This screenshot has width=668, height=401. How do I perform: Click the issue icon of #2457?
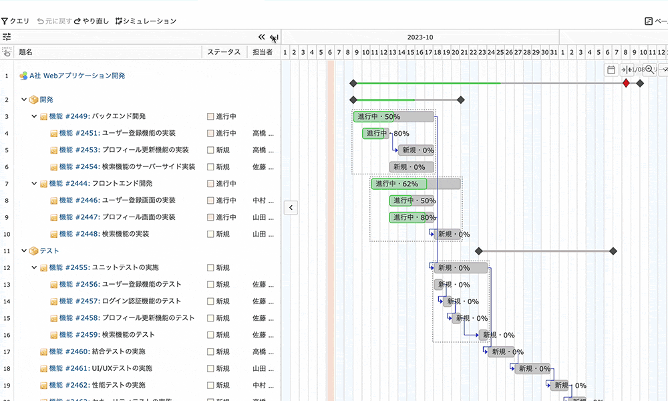53,301
